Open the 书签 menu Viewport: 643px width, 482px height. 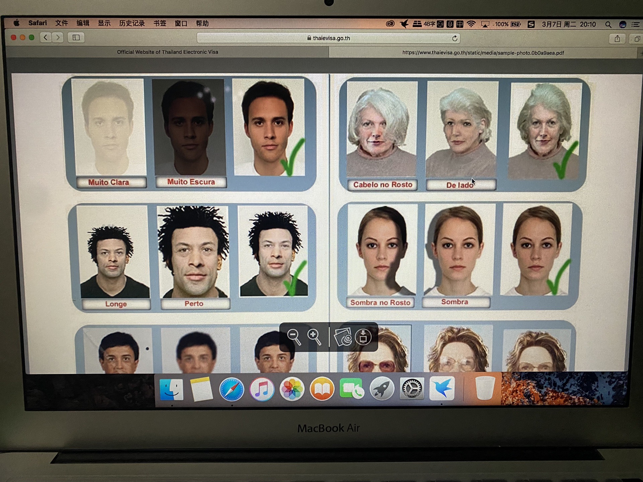click(x=160, y=23)
